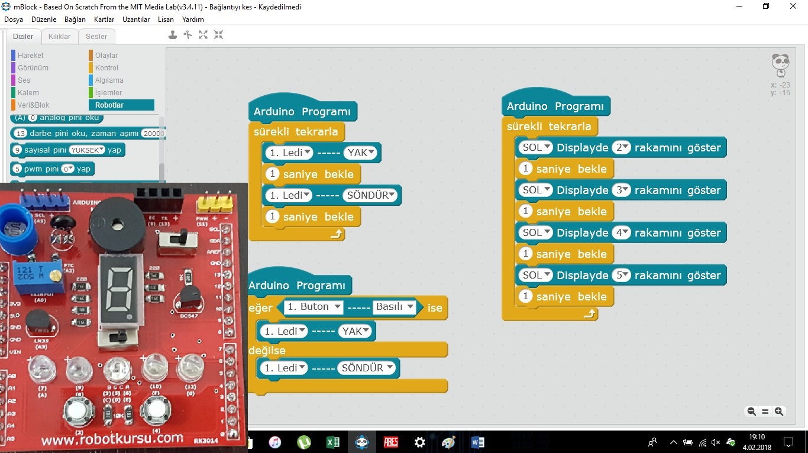Zoom in the script canvas
The width and height of the screenshot is (808, 453).
[779, 412]
